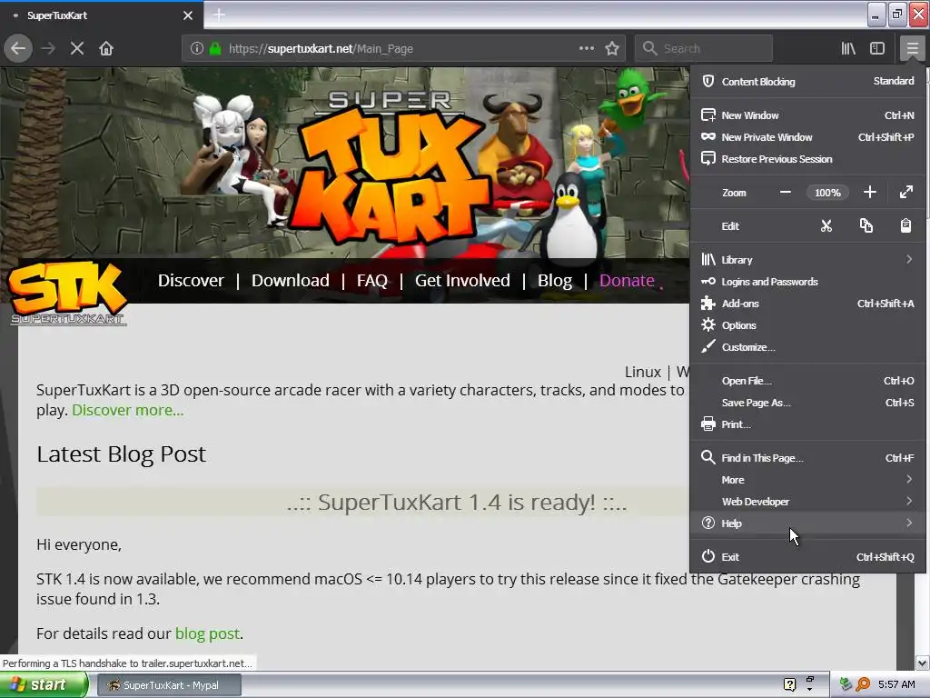Bookmark this page with star icon
930x698 pixels.
(612, 48)
